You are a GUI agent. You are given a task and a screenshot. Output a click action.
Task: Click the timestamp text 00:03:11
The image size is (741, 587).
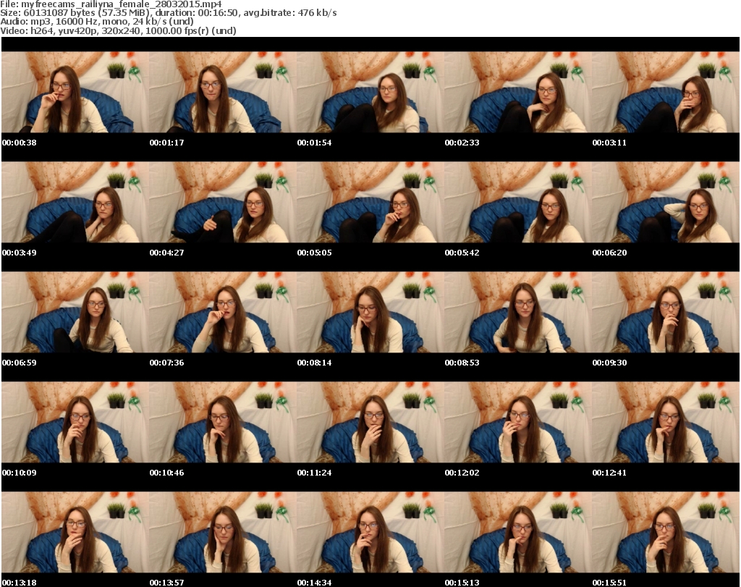(609, 143)
